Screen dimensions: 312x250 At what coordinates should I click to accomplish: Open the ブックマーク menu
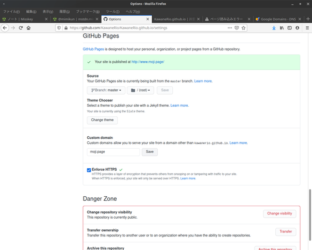[x=88, y=11]
